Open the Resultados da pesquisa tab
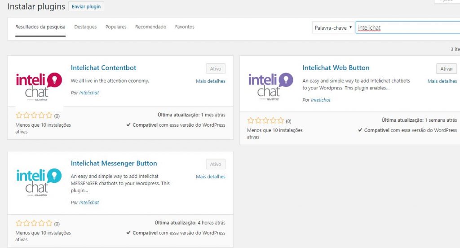Image resolution: width=460 pixels, height=248 pixels. click(x=40, y=27)
